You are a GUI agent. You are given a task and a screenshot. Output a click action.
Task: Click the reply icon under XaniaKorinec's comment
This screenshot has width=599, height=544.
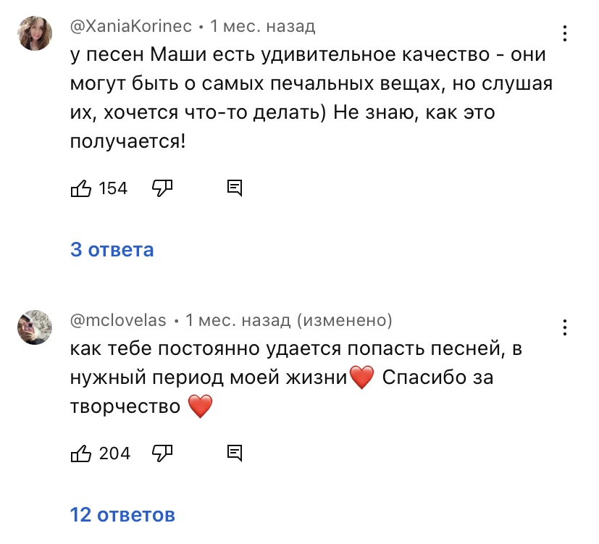click(235, 188)
